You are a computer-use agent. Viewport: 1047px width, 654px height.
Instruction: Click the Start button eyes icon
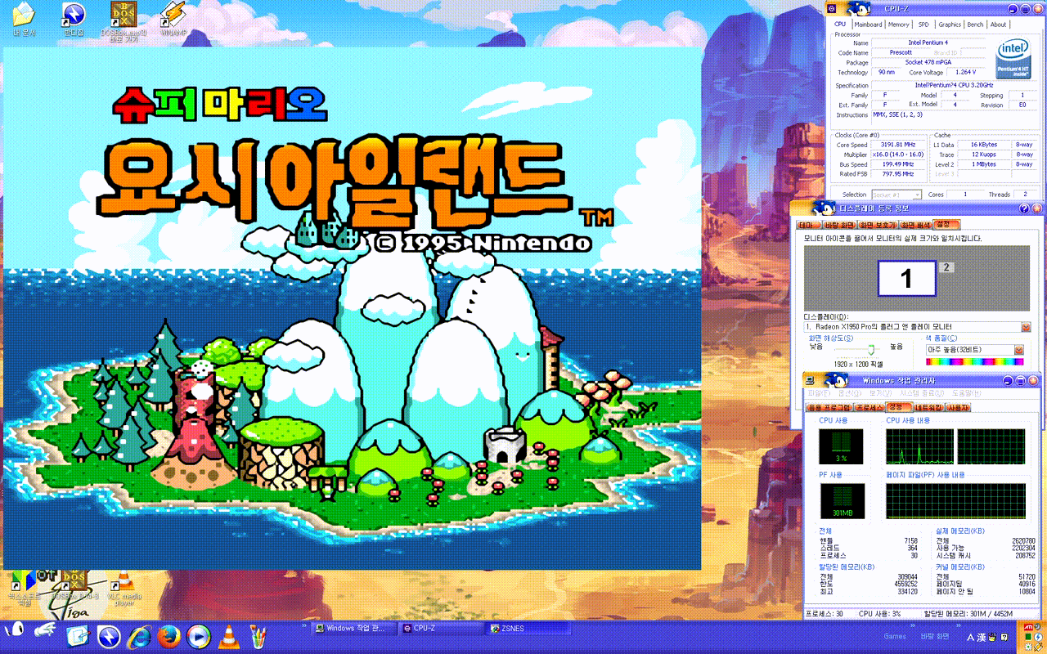point(16,629)
